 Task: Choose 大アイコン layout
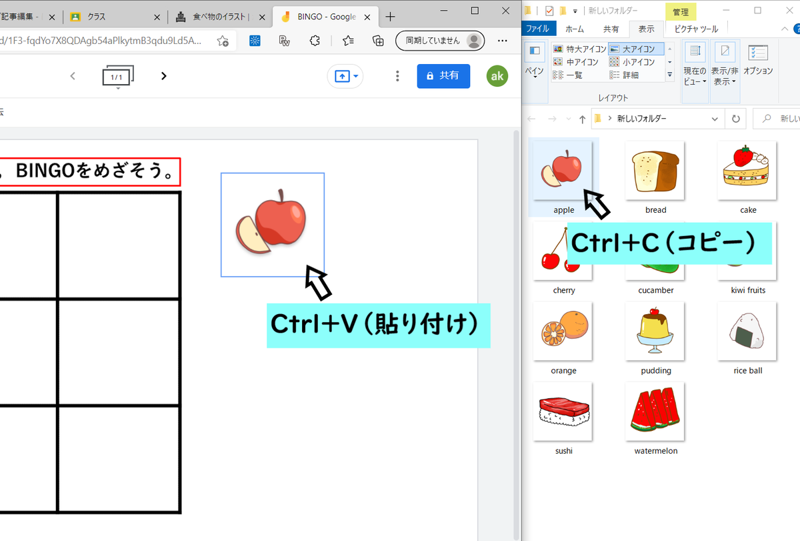[x=635, y=49]
